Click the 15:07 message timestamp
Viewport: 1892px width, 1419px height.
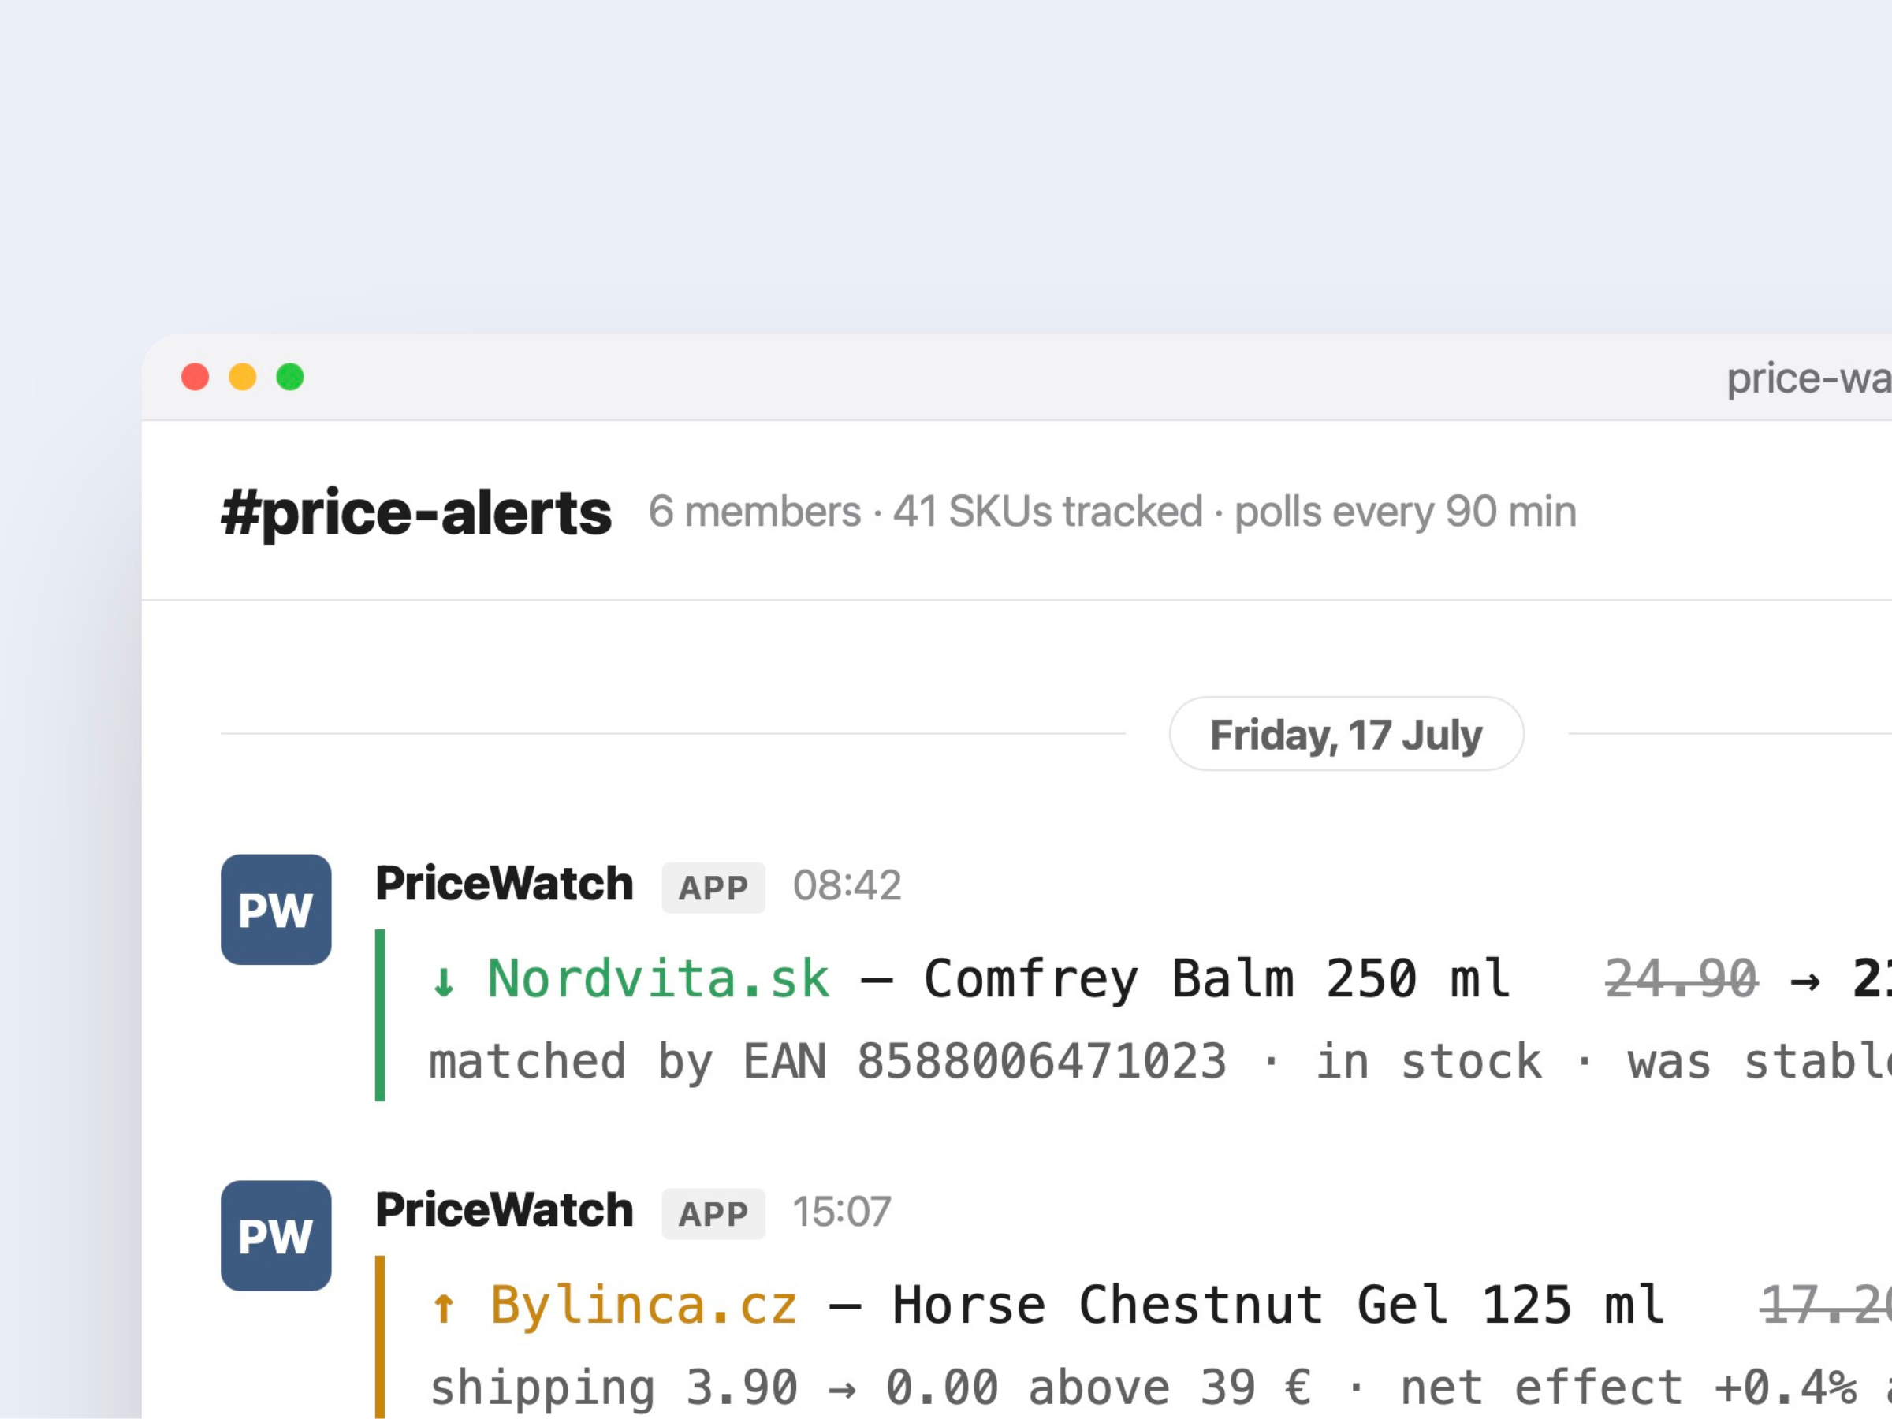coord(842,1211)
